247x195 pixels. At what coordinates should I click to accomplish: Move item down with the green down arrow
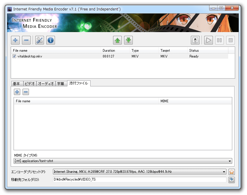(x=128, y=40)
